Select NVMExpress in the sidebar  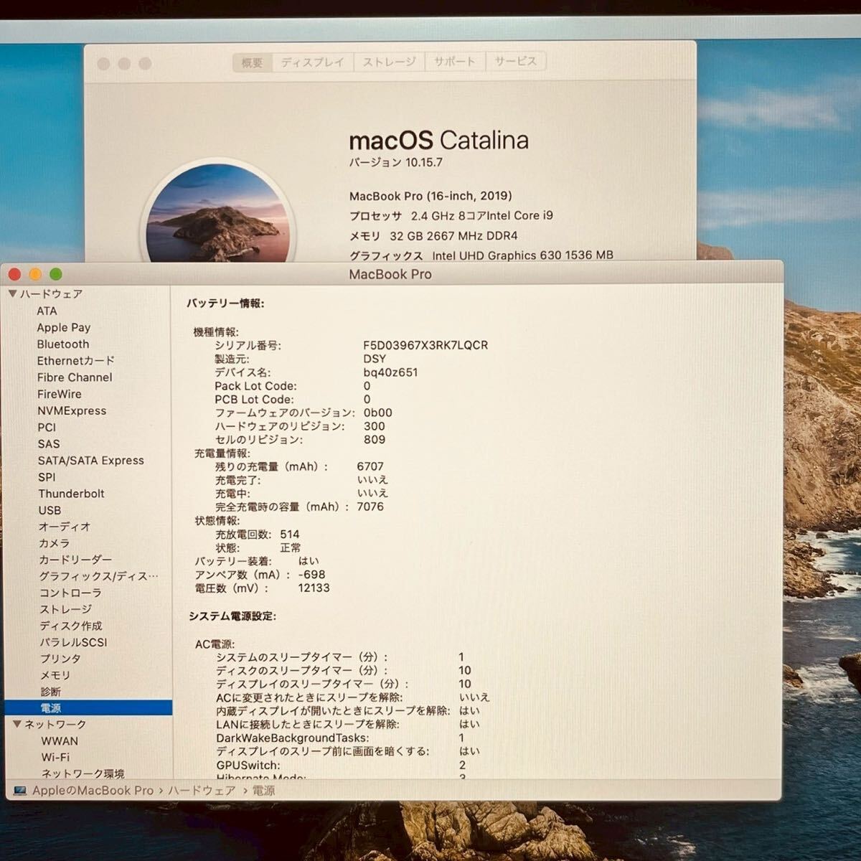tap(72, 410)
